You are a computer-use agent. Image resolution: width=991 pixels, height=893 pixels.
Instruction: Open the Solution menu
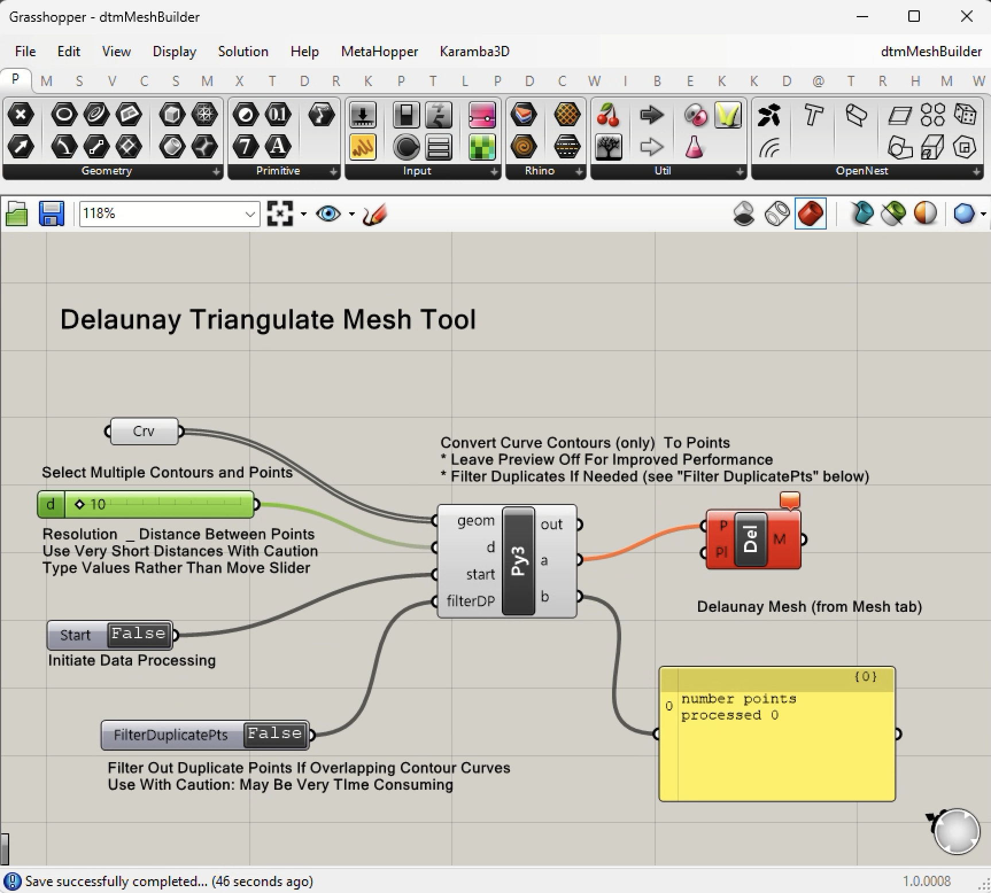[x=243, y=51]
